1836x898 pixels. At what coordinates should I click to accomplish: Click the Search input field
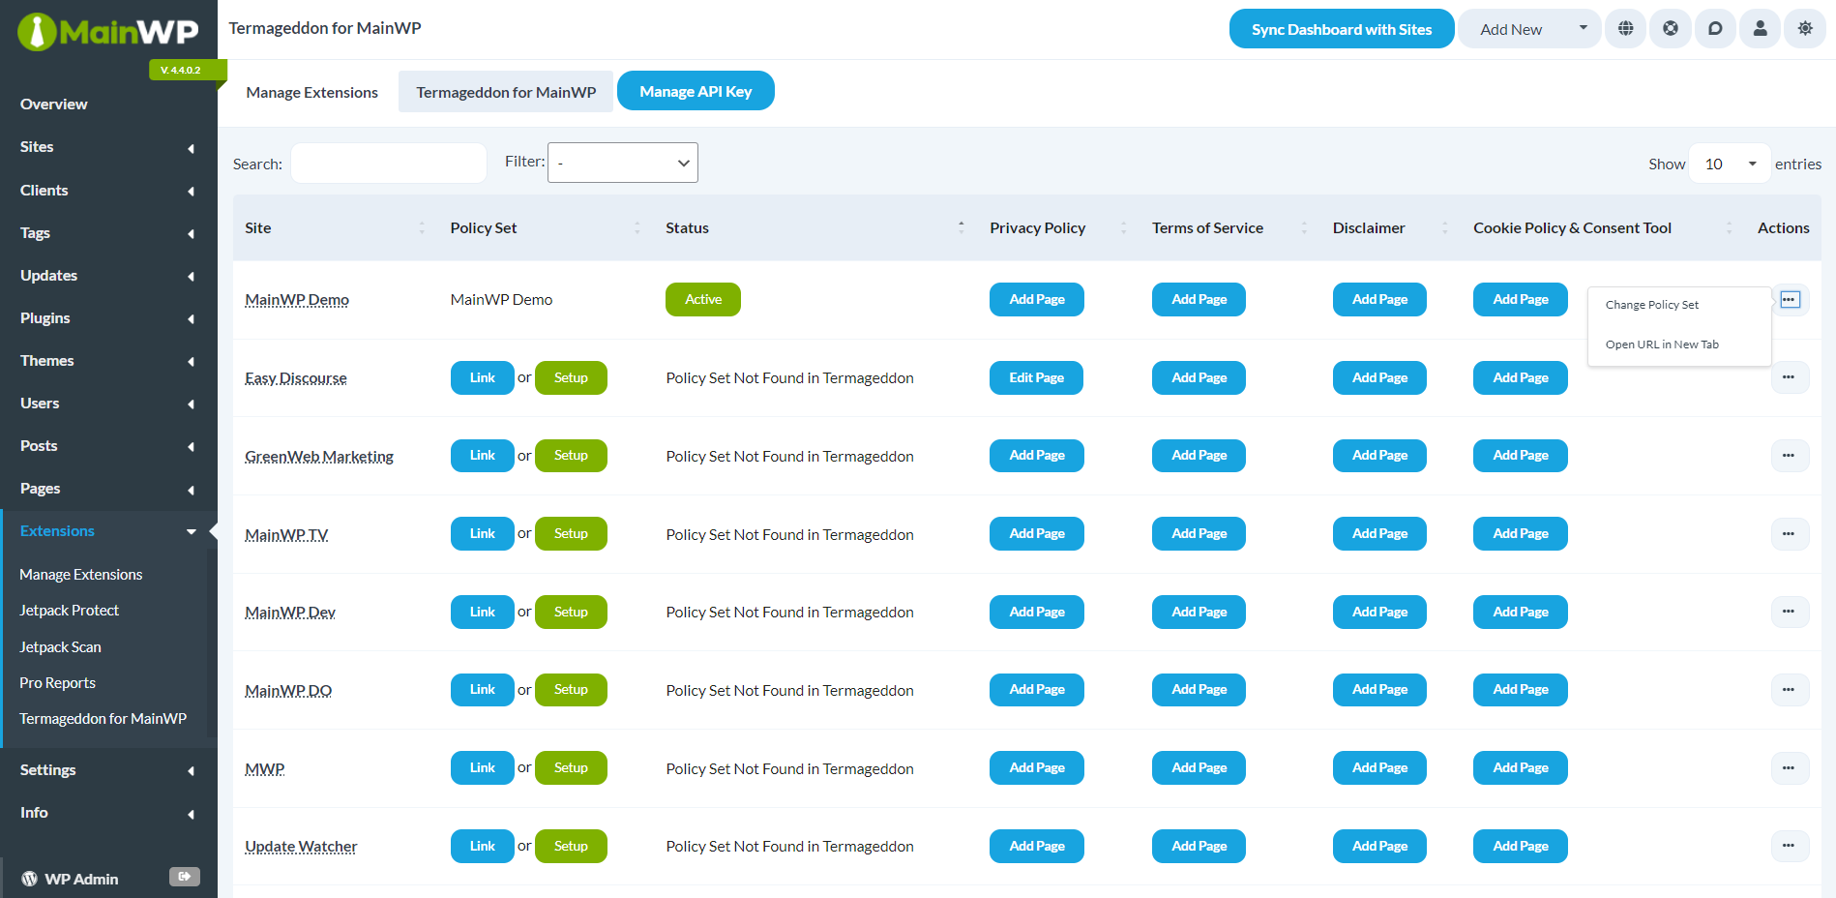pos(389,163)
